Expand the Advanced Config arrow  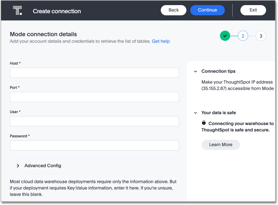[x=18, y=165]
